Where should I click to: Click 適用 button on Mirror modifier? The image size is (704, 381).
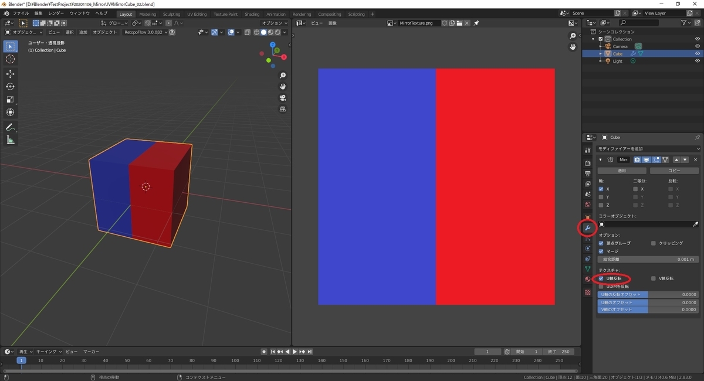(622, 171)
